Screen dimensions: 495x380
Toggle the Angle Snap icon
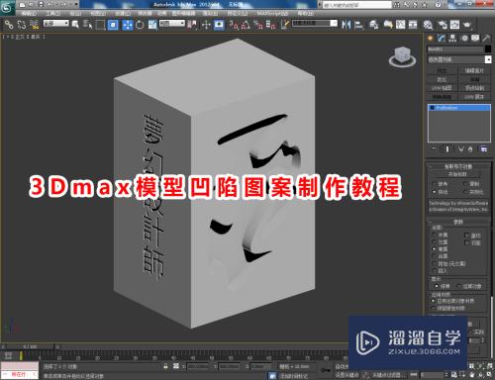246,25
